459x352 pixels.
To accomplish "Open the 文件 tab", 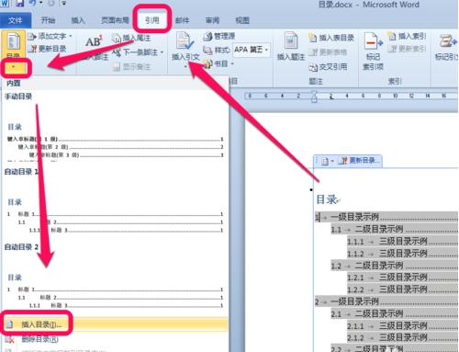I will pyautogui.click(x=16, y=20).
